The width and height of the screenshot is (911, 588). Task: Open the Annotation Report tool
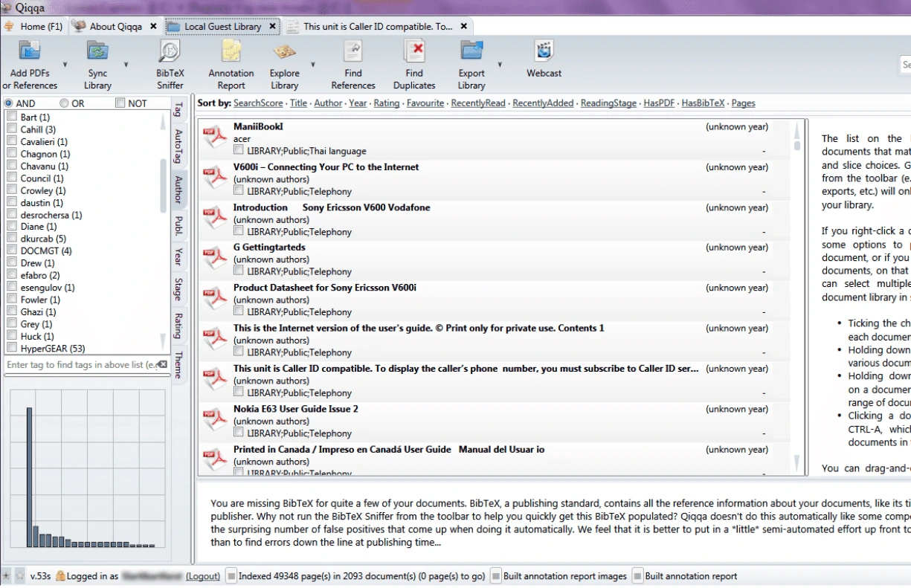[x=231, y=52]
